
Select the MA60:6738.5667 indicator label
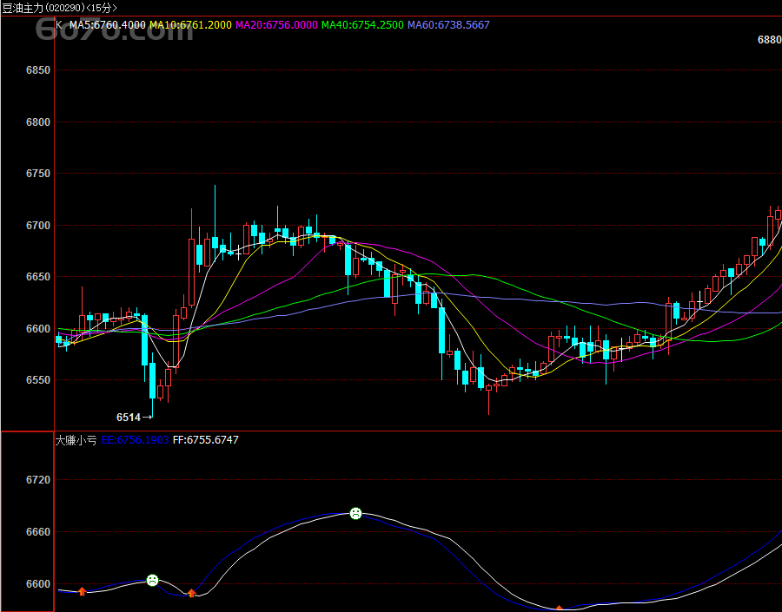pyautogui.click(x=448, y=25)
